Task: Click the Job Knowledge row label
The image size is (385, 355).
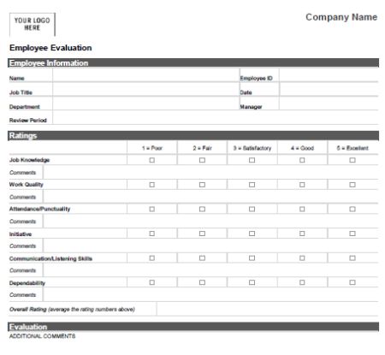Action: (x=29, y=160)
